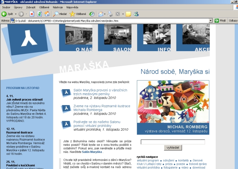The image size is (238, 169).
Task: Click the PROGRAM NA LISTOPAD heading
Action: 23,88
